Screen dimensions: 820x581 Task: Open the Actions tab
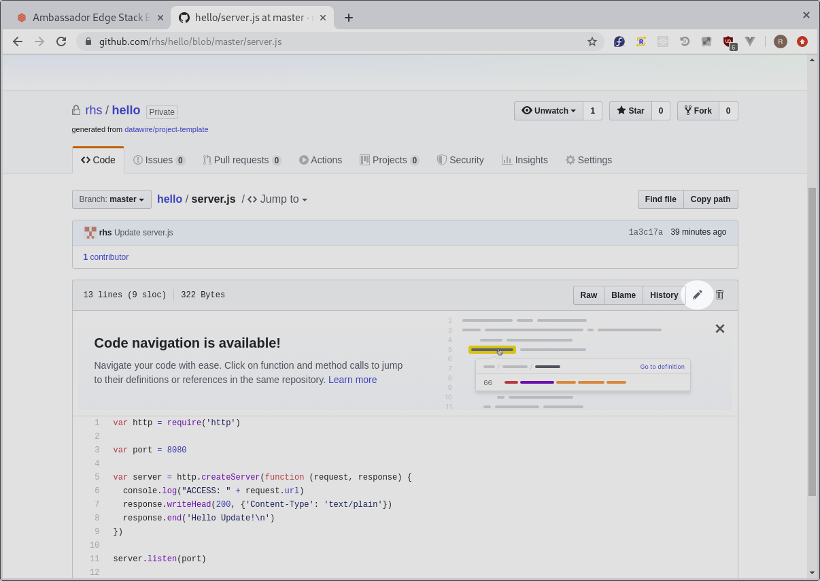click(x=320, y=160)
